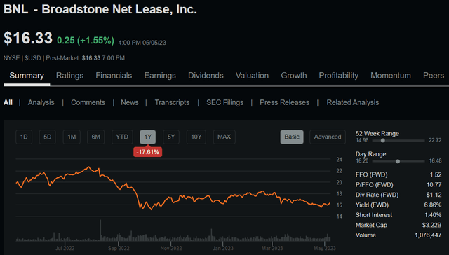View Press Releases
Viewport: 449px width, 255px height.
click(284, 102)
